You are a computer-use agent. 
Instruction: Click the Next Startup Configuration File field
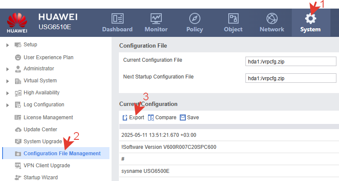point(291,78)
